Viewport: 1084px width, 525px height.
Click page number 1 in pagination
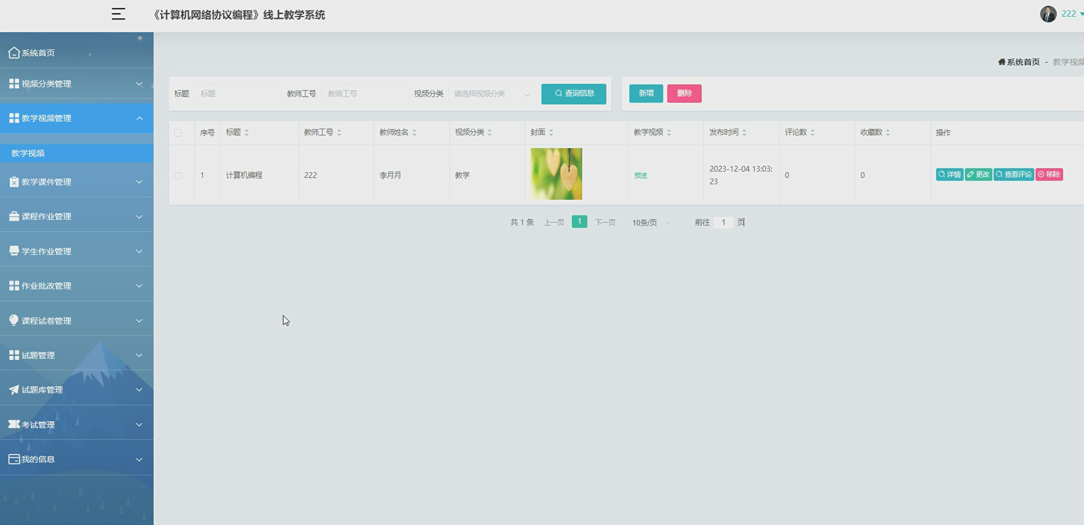tap(580, 222)
